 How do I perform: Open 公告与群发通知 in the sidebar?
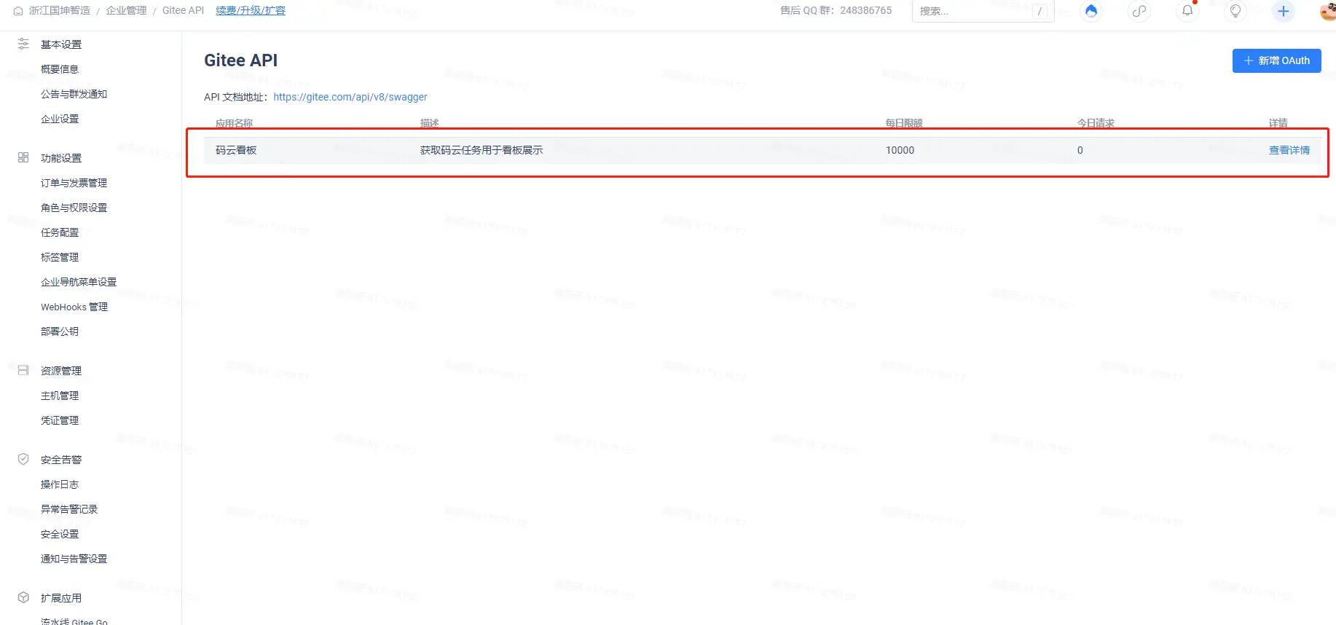pyautogui.click(x=74, y=94)
